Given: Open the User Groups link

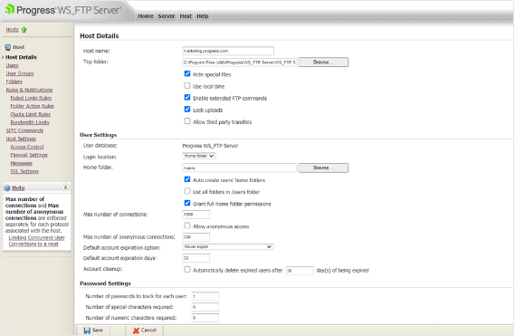Looking at the screenshot, I should (20, 73).
